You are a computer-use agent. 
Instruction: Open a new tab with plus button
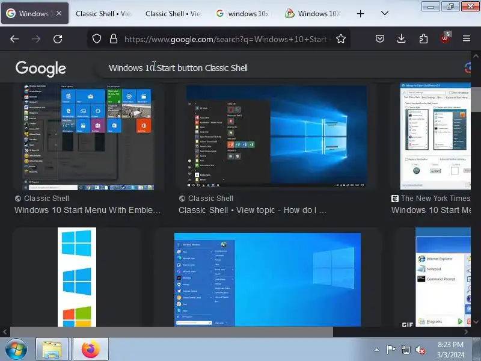point(360,13)
